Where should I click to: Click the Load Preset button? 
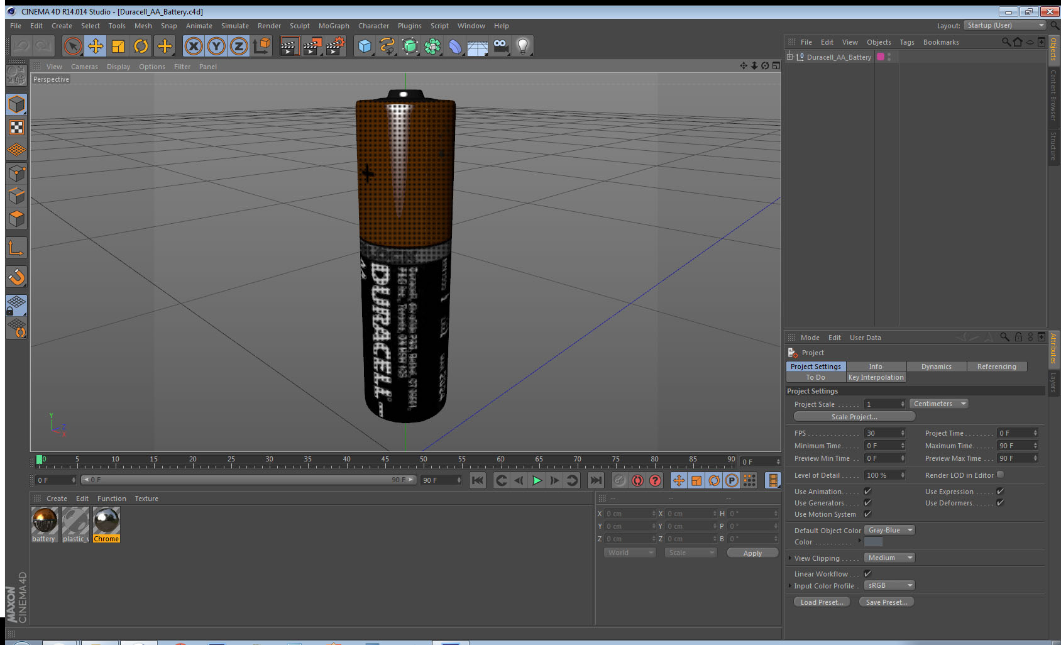(822, 602)
